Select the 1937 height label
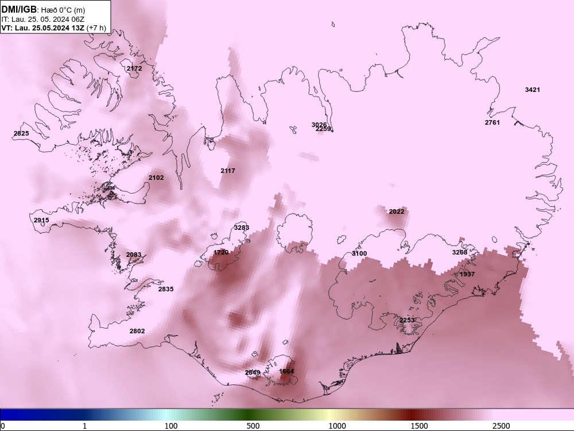The height and width of the screenshot is (431, 574). [467, 274]
